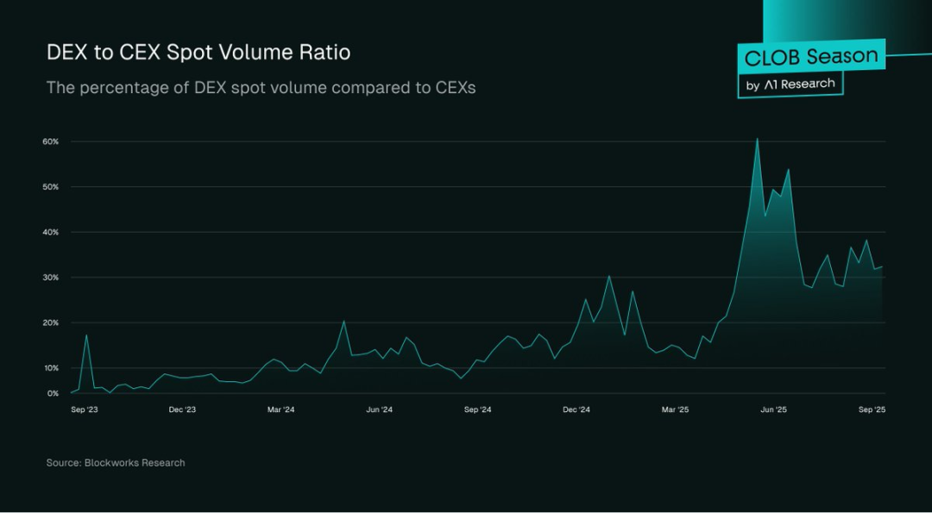
Task: Click the 10% y-axis label
Action: pos(50,368)
